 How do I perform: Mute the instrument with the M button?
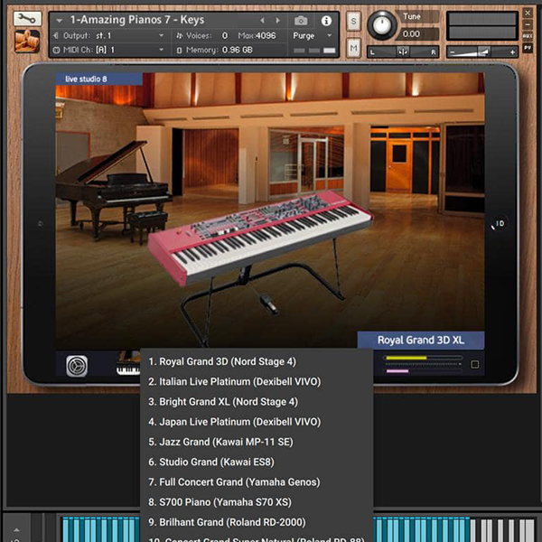coord(353,48)
